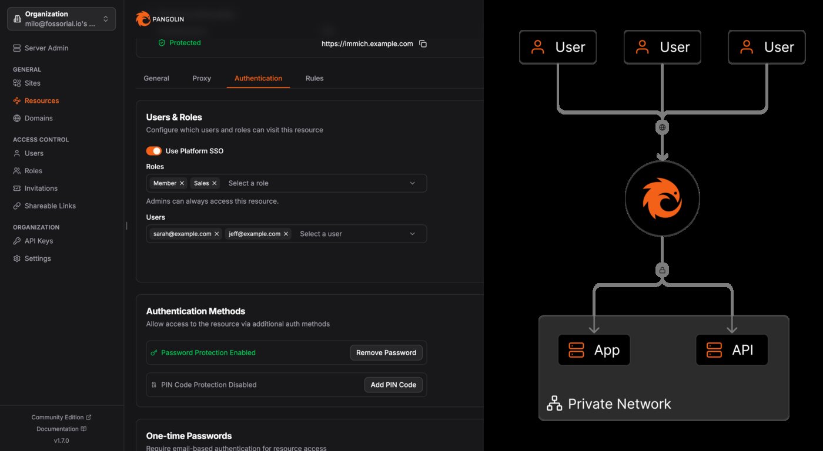Click the Invitations icon in the sidebar
Screen dimensions: 823x451
click(17, 189)
